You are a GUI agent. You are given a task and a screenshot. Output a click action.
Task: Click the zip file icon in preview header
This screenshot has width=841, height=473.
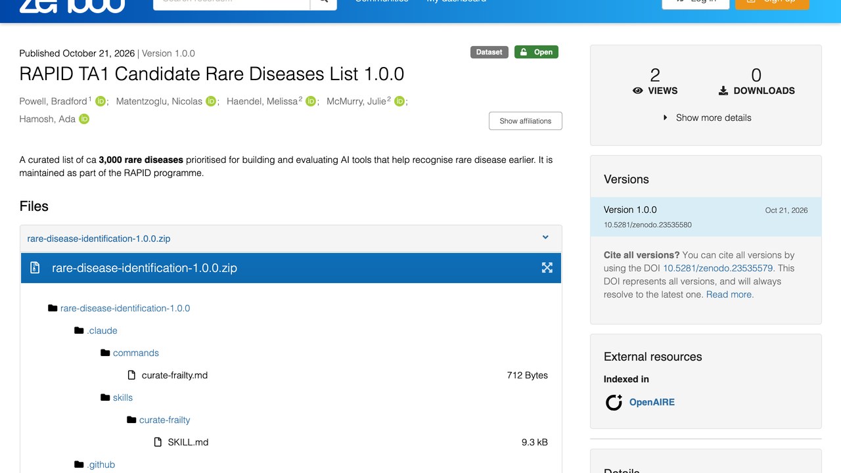tap(35, 268)
